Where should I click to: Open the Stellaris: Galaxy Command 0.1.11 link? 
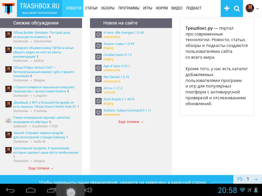pos(127,110)
